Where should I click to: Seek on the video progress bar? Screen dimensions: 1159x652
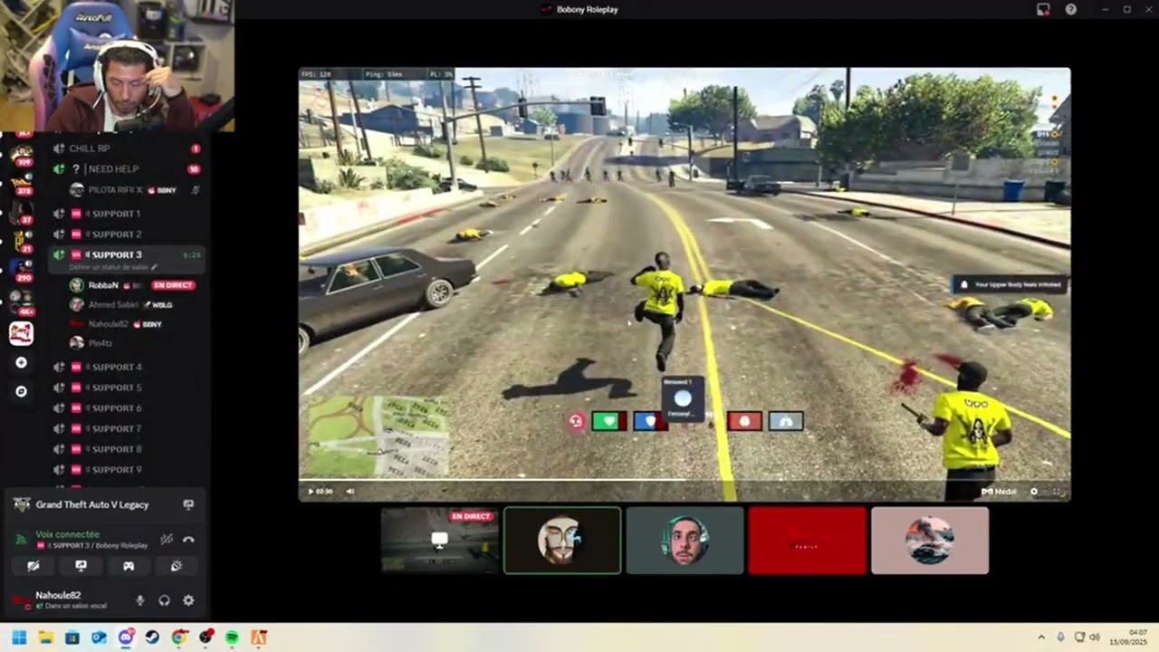[x=684, y=480]
